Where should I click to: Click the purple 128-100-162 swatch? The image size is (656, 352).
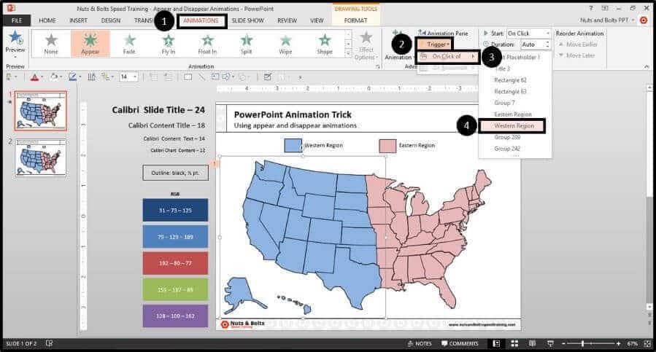[175, 316]
